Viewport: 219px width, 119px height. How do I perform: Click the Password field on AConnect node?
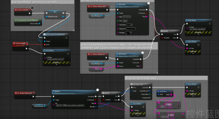(x=130, y=29)
